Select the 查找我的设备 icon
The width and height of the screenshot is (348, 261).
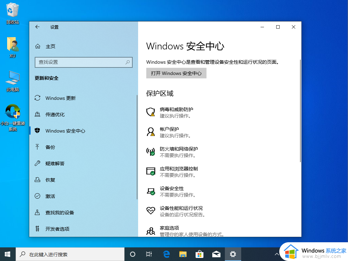click(37, 212)
